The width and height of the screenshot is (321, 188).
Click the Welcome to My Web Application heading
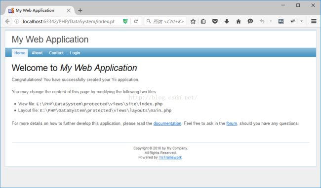click(x=74, y=68)
